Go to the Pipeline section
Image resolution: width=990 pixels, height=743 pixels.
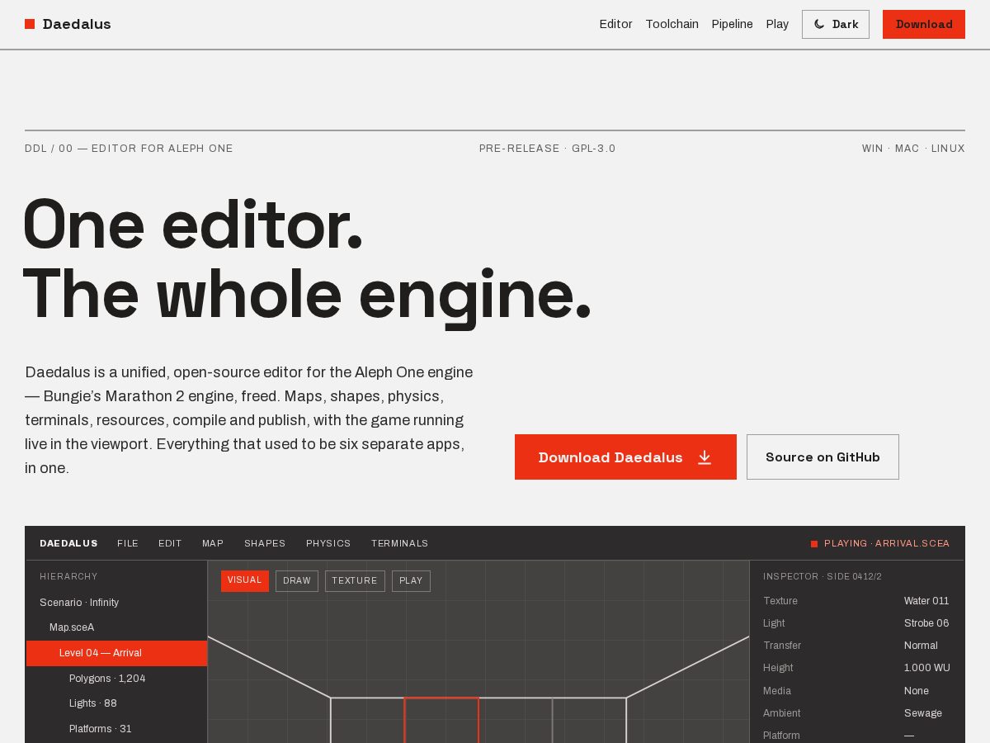733,25
